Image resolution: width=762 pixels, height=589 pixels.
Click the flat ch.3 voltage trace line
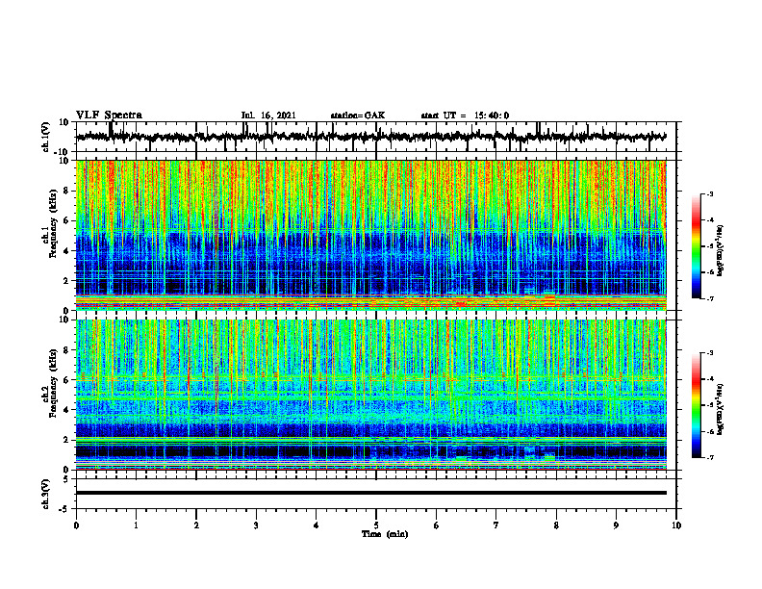click(370, 493)
